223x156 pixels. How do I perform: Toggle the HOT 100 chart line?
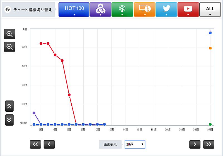[x=74, y=8]
